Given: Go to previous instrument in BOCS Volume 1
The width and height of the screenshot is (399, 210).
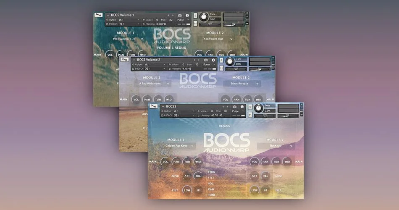Looking at the screenshot, I should [x=168, y=15].
